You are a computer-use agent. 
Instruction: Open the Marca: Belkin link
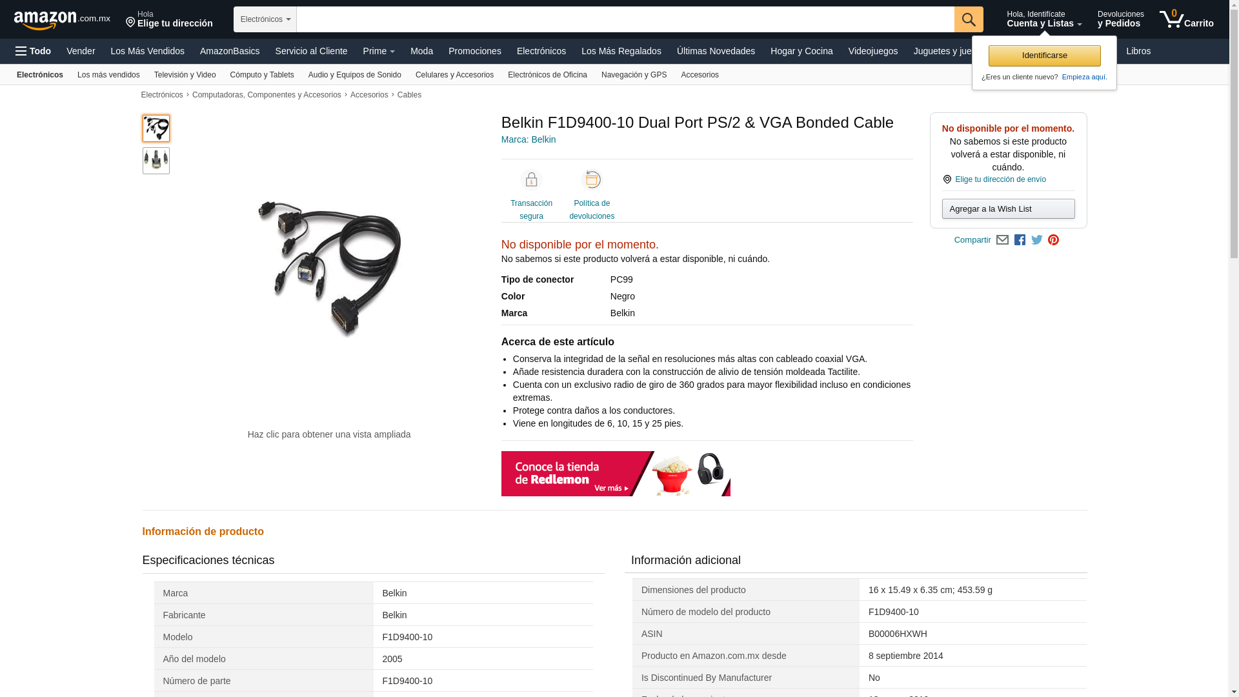[529, 139]
